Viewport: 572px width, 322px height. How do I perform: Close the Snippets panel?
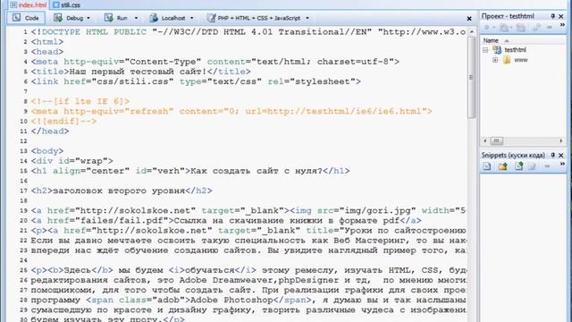(x=561, y=155)
